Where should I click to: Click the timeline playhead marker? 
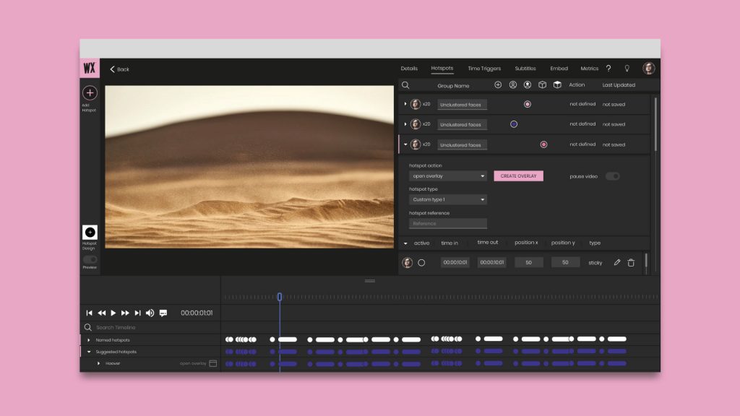[280, 297]
